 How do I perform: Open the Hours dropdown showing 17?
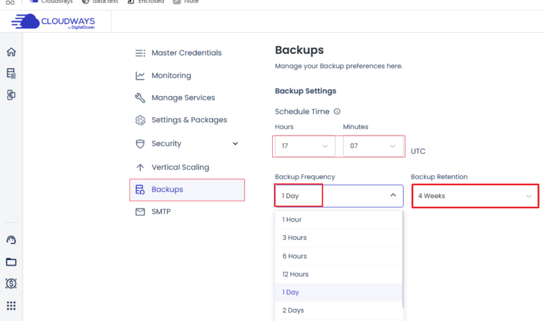click(305, 146)
